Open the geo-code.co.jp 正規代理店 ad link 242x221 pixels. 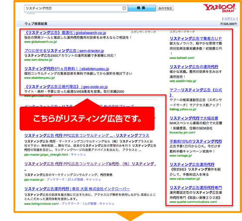point(66,87)
